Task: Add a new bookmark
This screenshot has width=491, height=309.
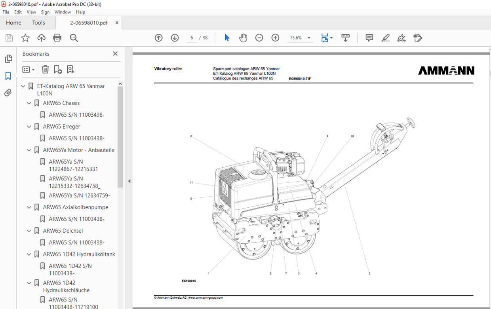Action: (x=58, y=69)
